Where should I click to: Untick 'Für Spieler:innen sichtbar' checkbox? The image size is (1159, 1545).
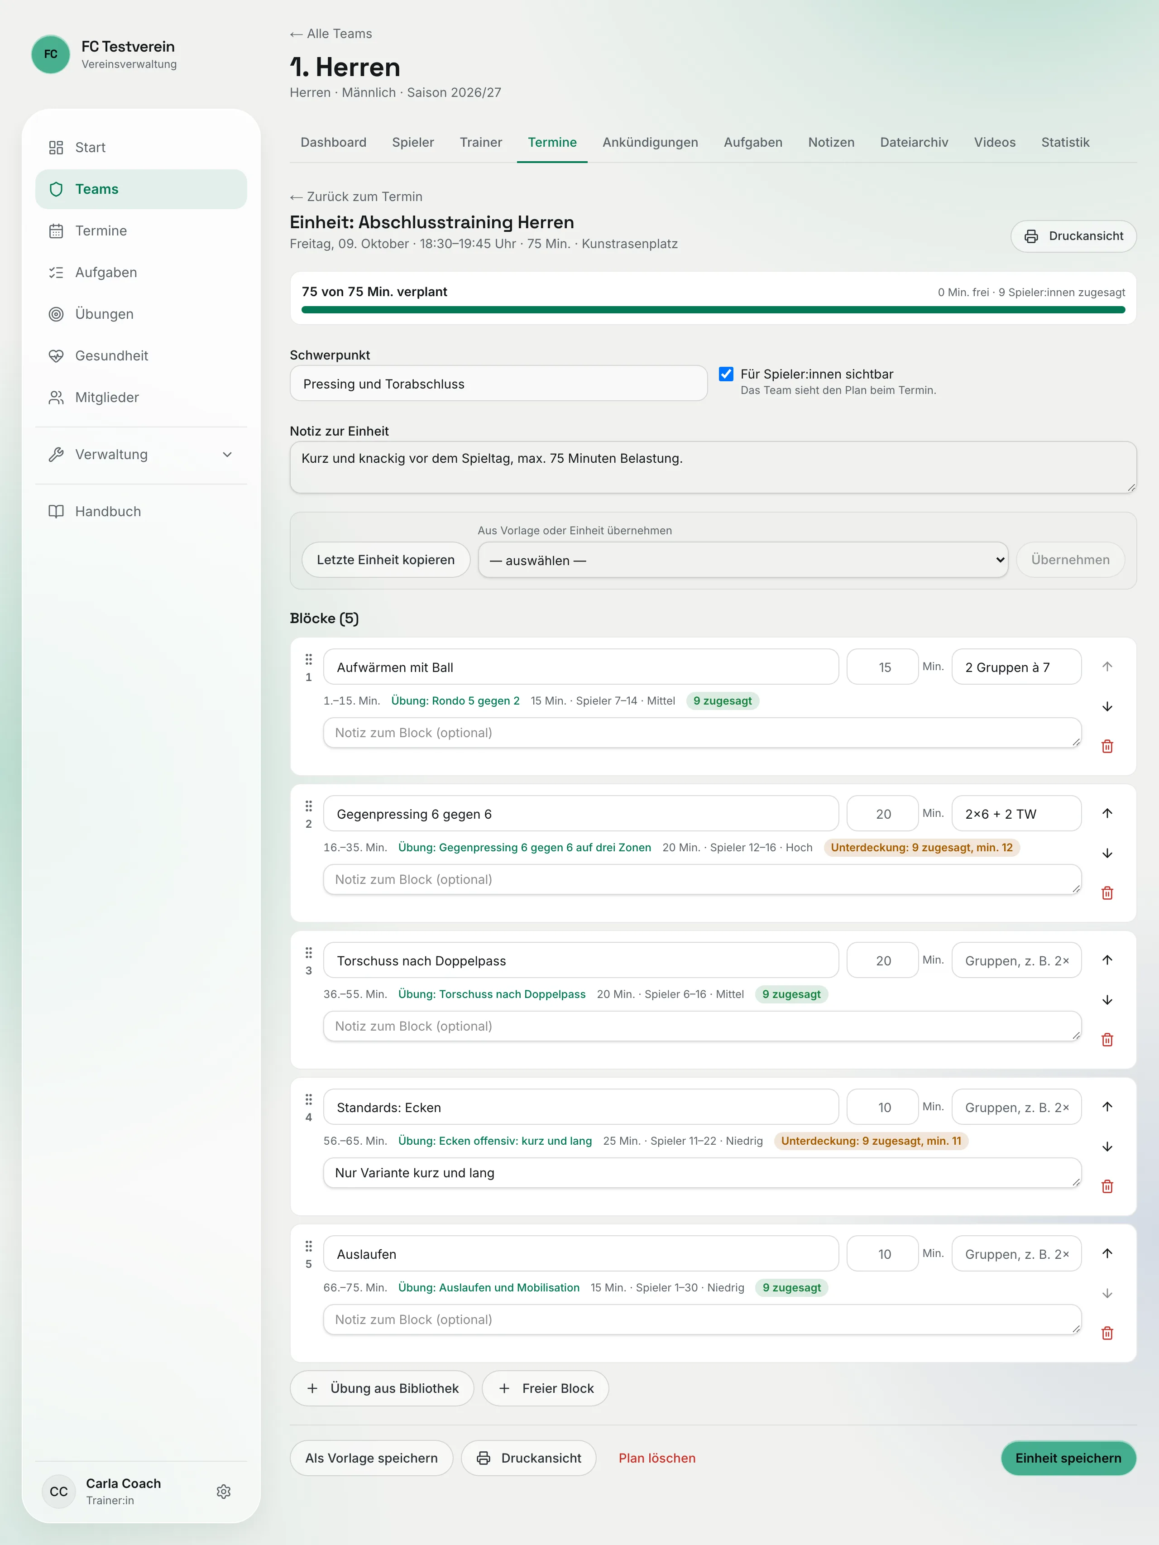point(726,374)
